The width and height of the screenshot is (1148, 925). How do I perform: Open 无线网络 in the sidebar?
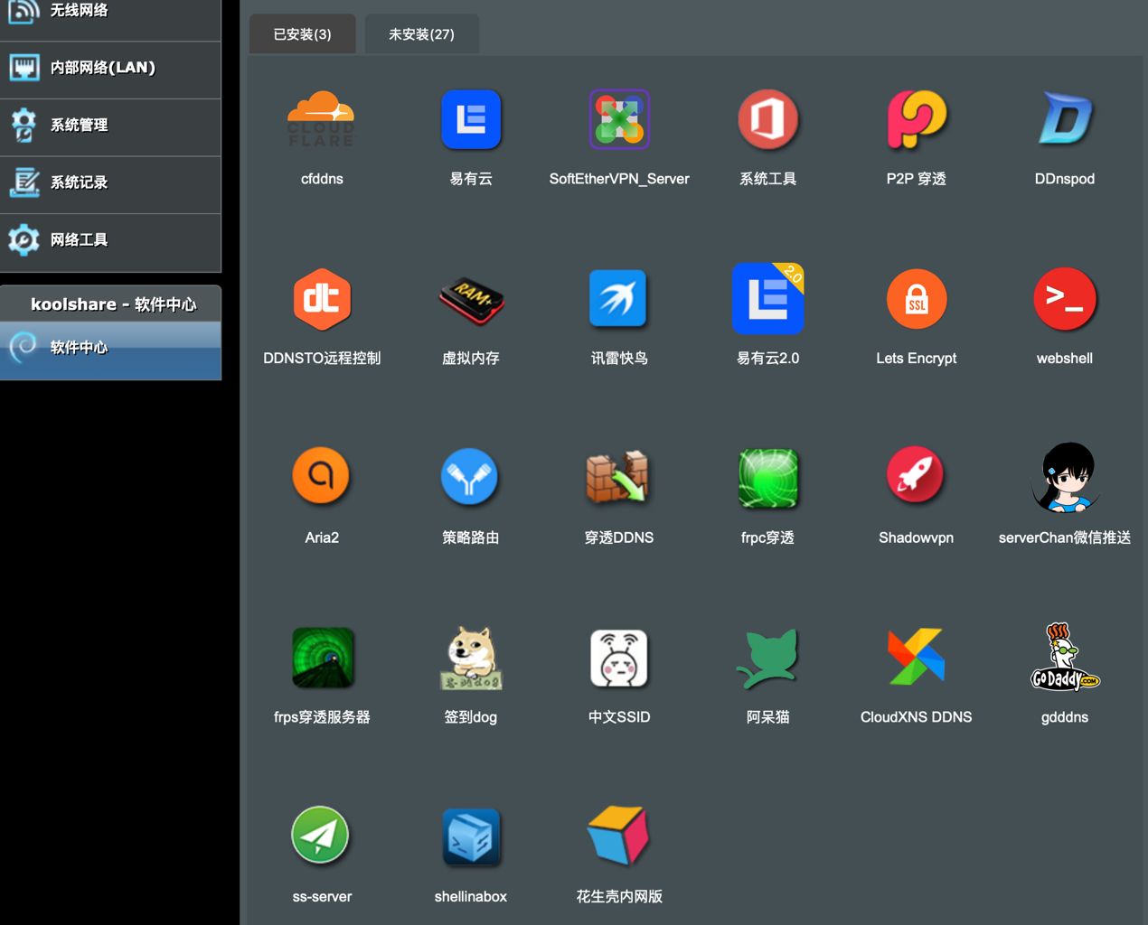[110, 14]
